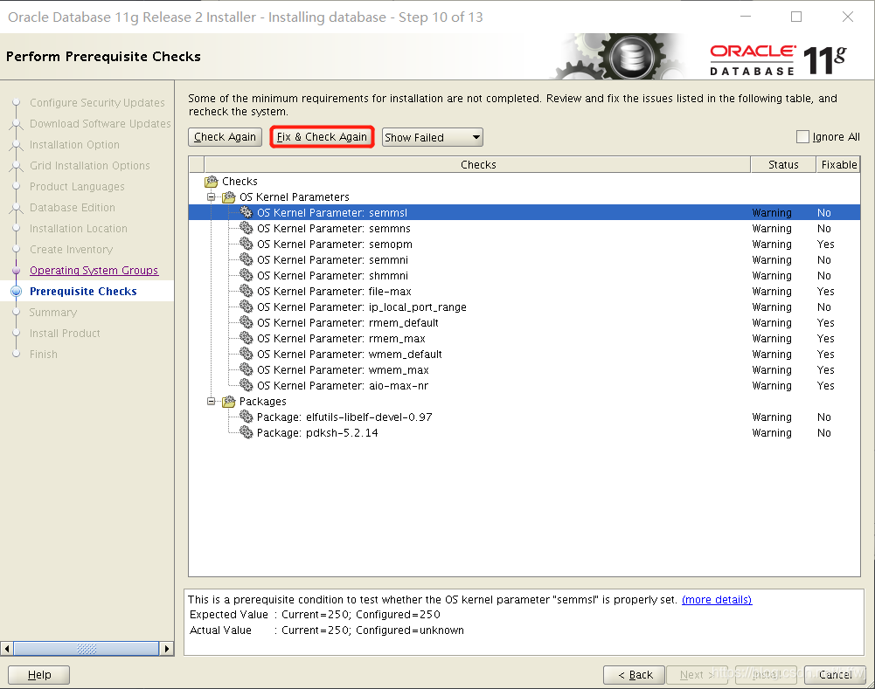Click the Fixable column header
The height and width of the screenshot is (689, 875).
(838, 164)
